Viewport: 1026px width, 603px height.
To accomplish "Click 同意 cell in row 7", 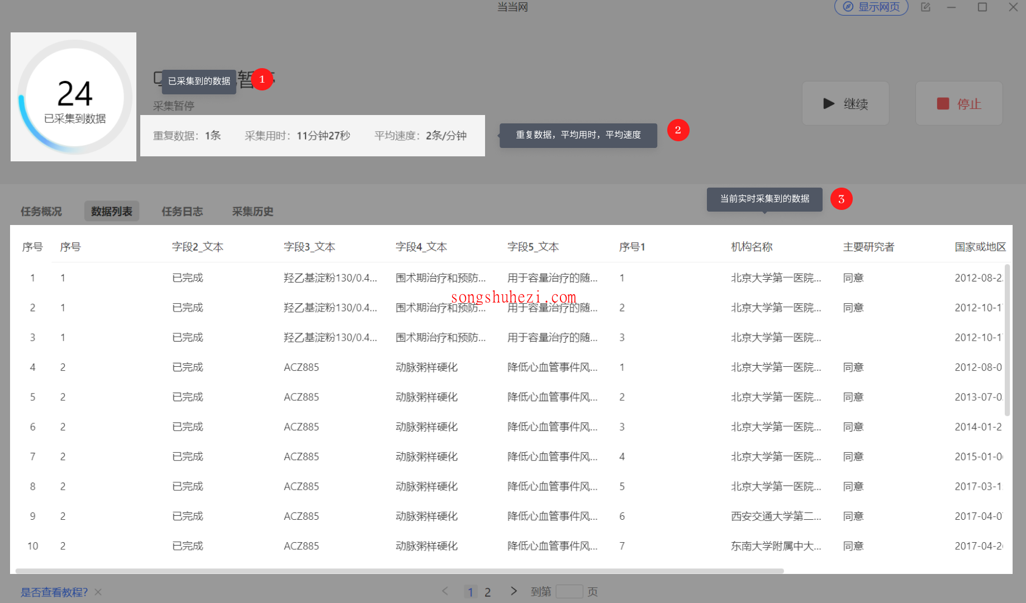I will 853,457.
